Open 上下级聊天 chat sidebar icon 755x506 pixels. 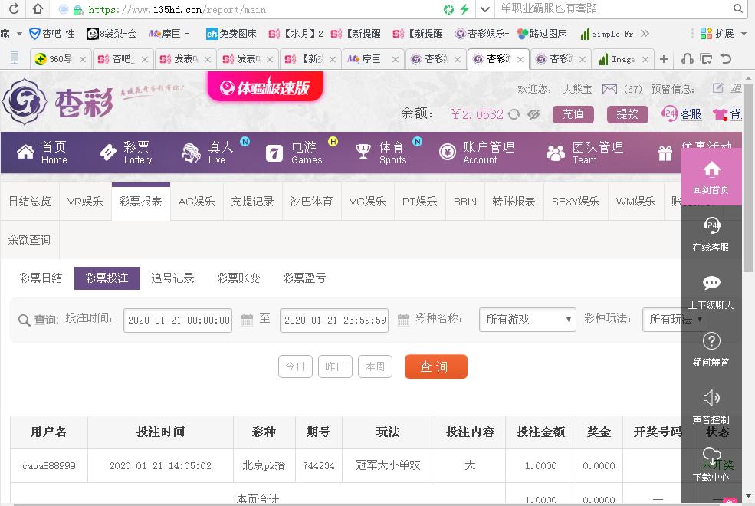pos(711,292)
